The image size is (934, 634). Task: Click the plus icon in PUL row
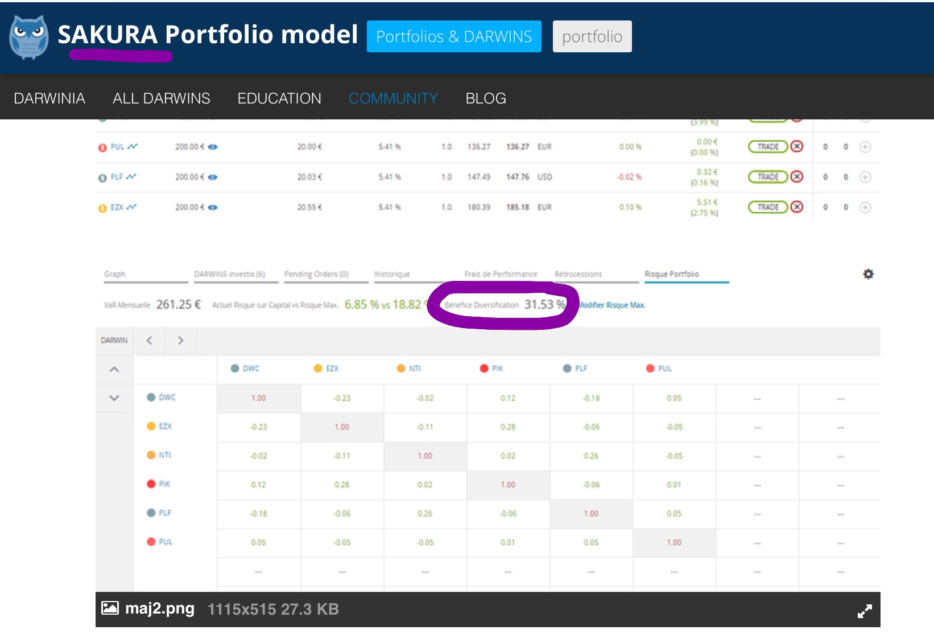(x=865, y=147)
